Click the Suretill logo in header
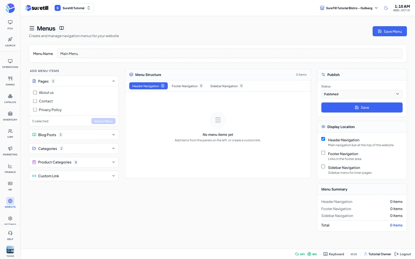Image resolution: width=415 pixels, height=259 pixels. tap(37, 8)
